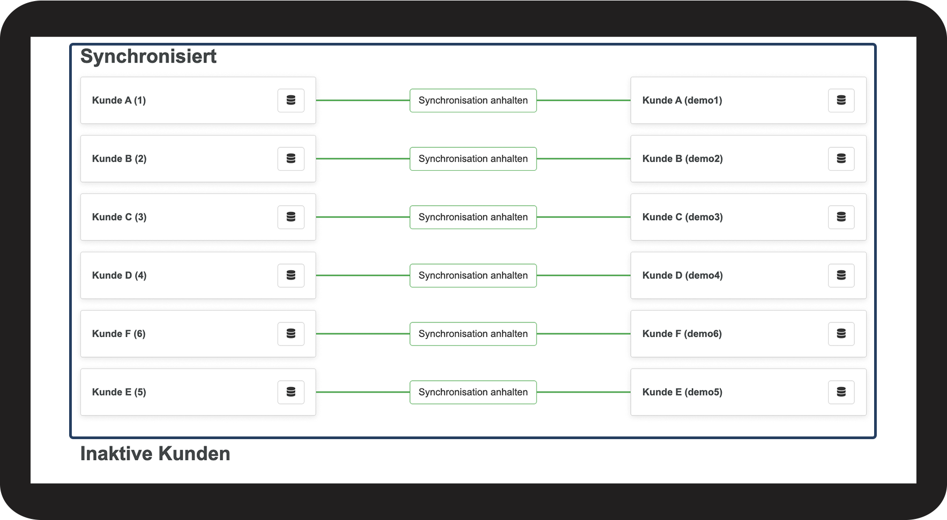
Task: Click database icon for Kunde B (2)
Action: pos(291,159)
